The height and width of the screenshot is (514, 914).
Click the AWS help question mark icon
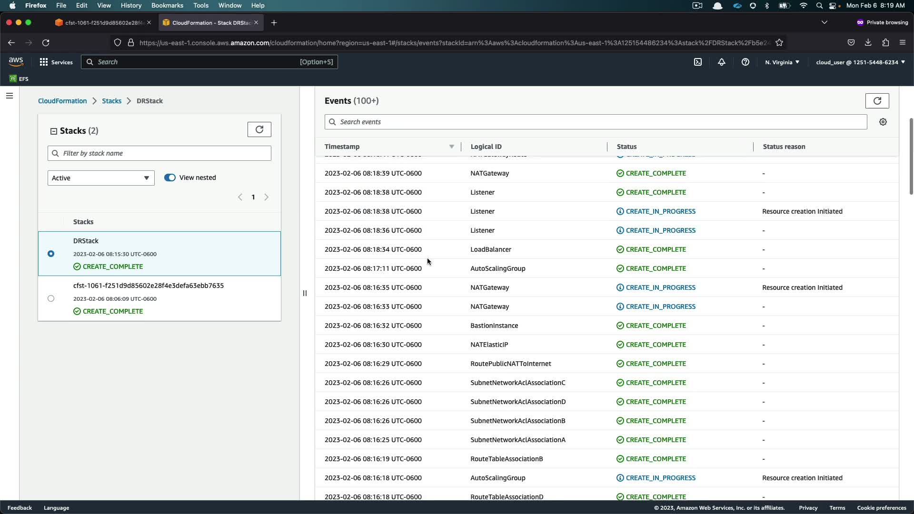click(745, 62)
